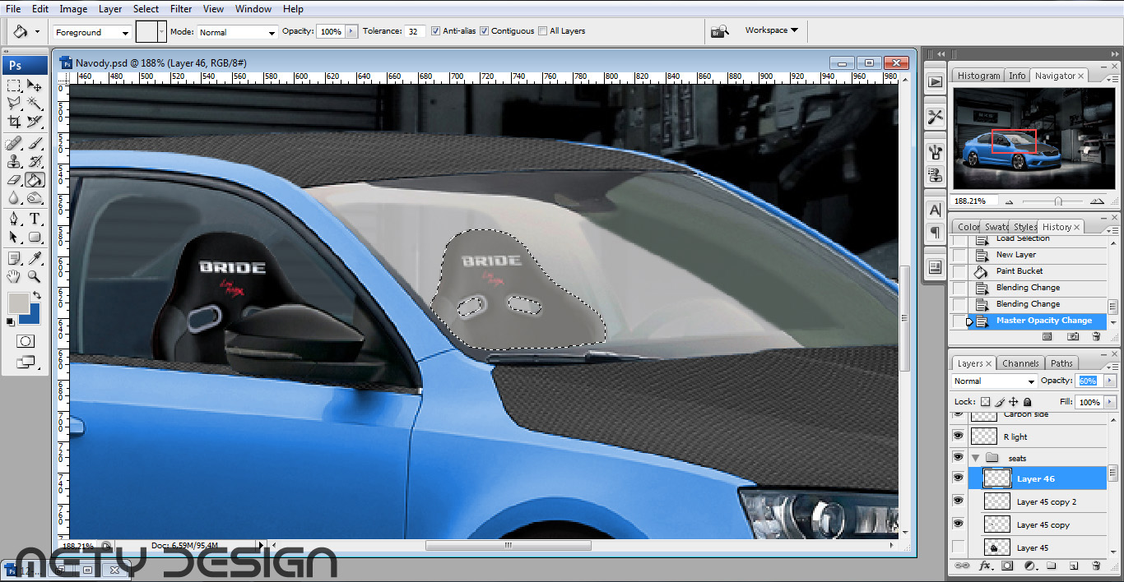The height and width of the screenshot is (582, 1124).
Task: Select the Blur tool
Action: 14,198
